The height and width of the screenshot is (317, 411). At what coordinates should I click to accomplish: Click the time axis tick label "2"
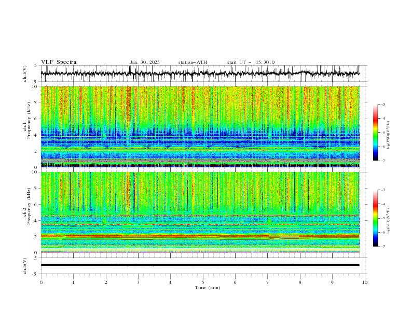pyautogui.click(x=106, y=282)
